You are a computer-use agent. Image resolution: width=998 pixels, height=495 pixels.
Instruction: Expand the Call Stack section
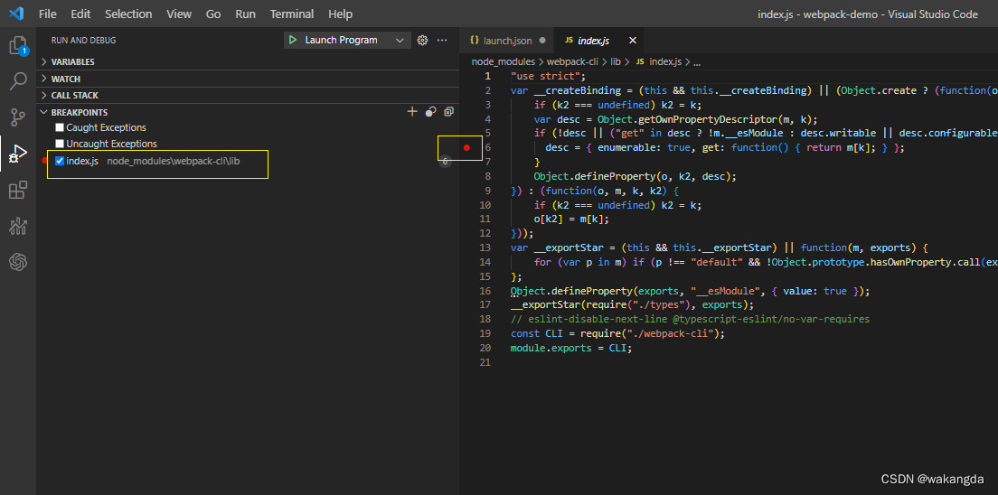[74, 95]
